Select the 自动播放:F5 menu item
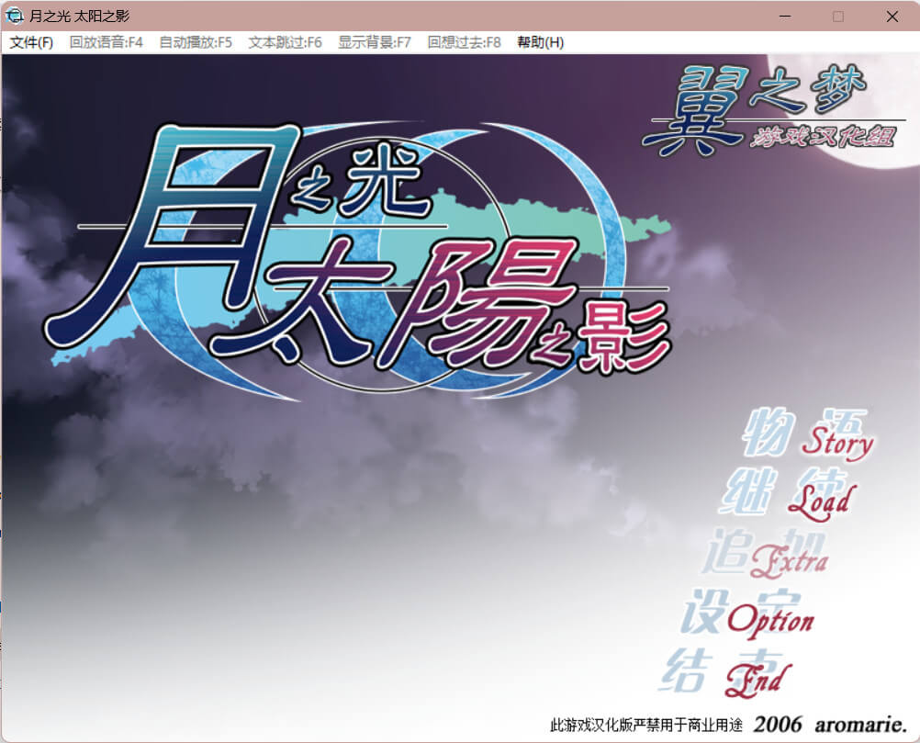 click(x=196, y=42)
